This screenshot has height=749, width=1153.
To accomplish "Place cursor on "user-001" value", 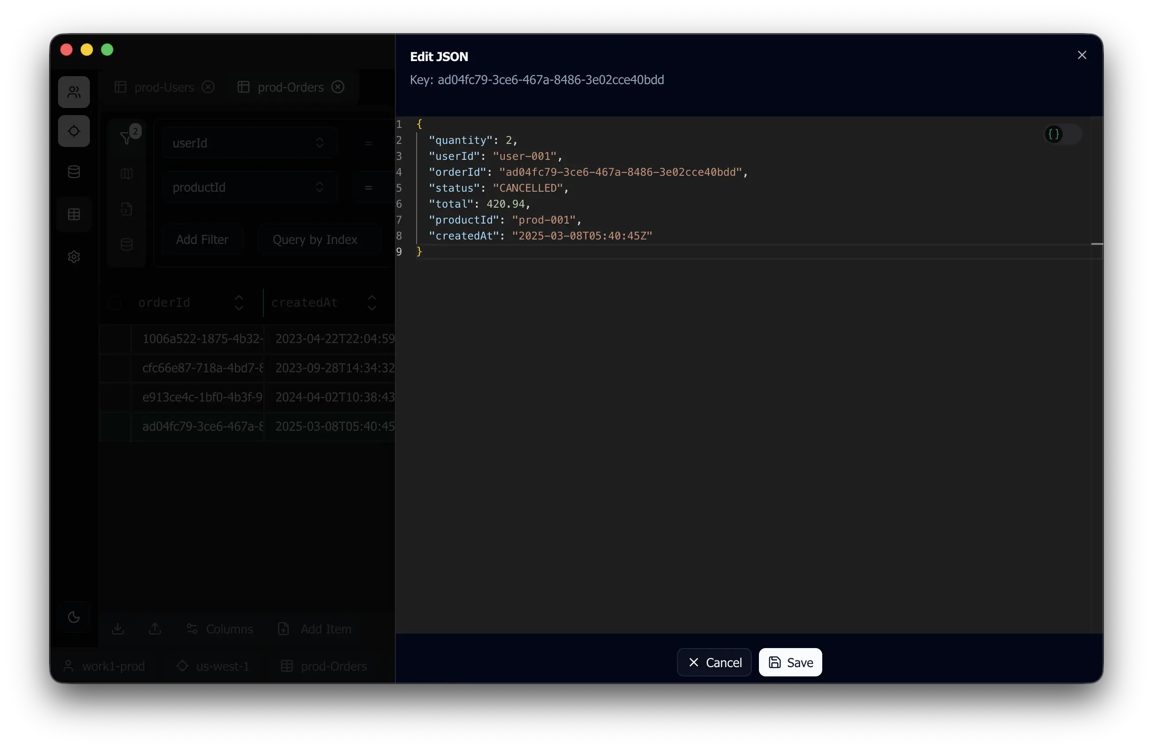I will pos(524,156).
